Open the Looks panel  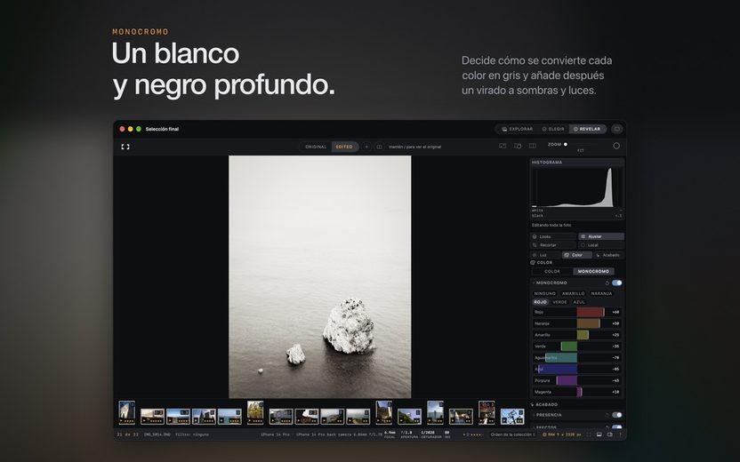pos(553,236)
